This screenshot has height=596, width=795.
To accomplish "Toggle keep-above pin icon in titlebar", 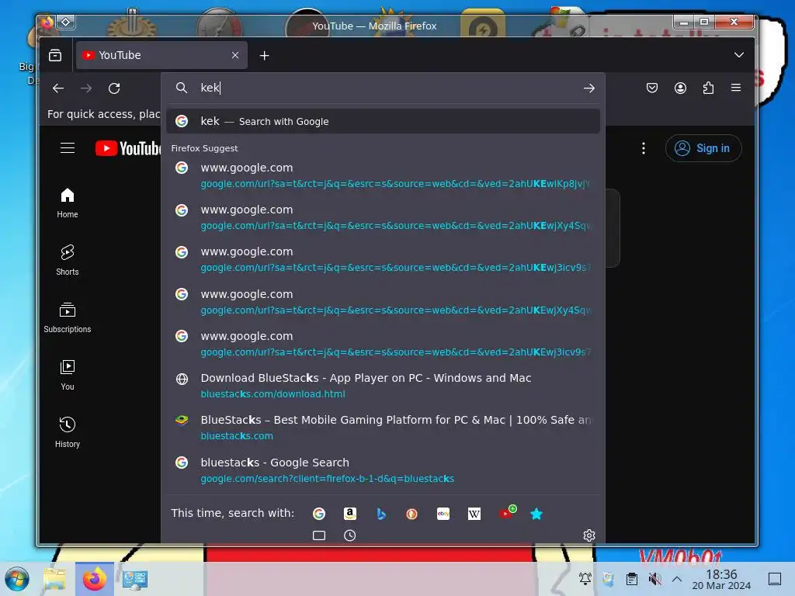I will coord(66,22).
